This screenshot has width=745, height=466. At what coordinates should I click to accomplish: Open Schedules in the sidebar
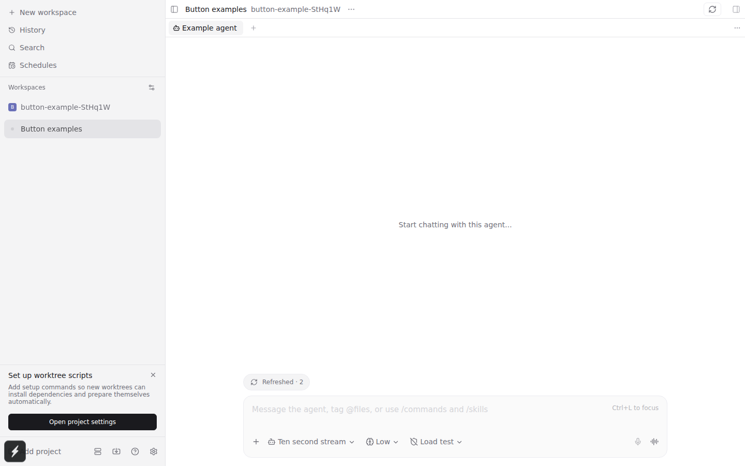click(x=83, y=65)
